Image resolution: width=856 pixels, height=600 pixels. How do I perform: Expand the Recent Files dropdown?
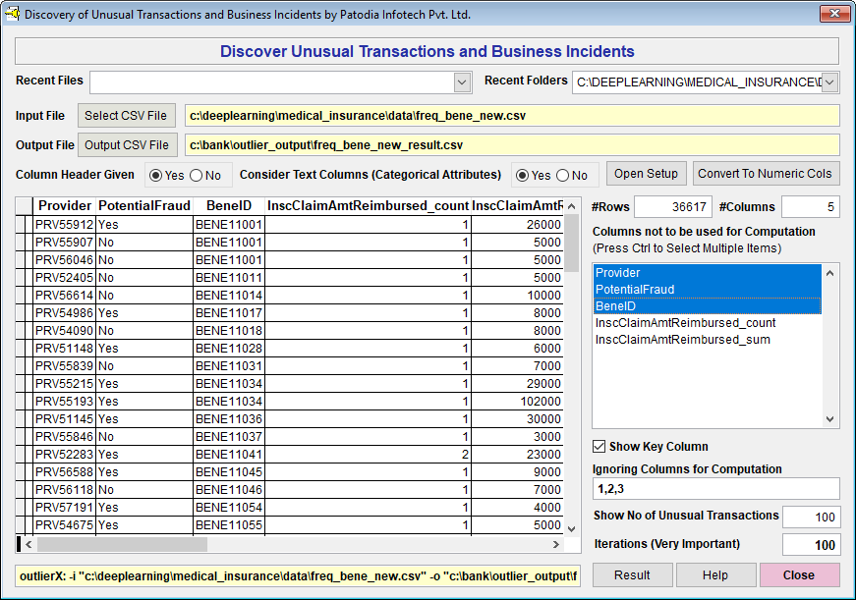[462, 82]
